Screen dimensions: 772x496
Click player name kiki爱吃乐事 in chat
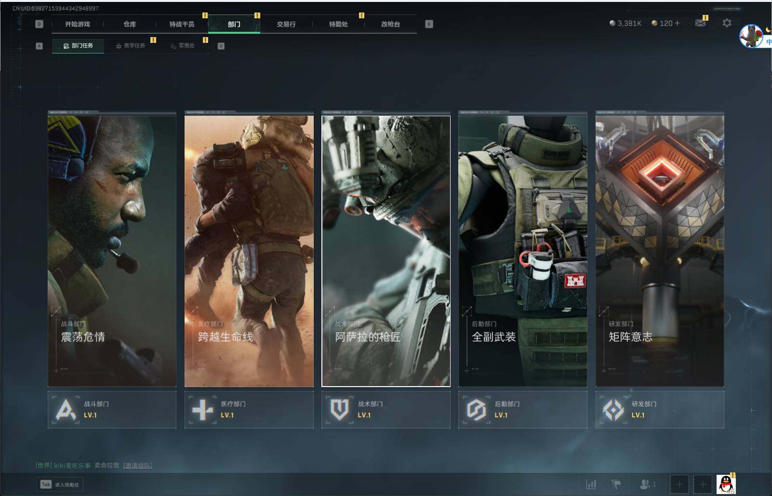coord(72,466)
